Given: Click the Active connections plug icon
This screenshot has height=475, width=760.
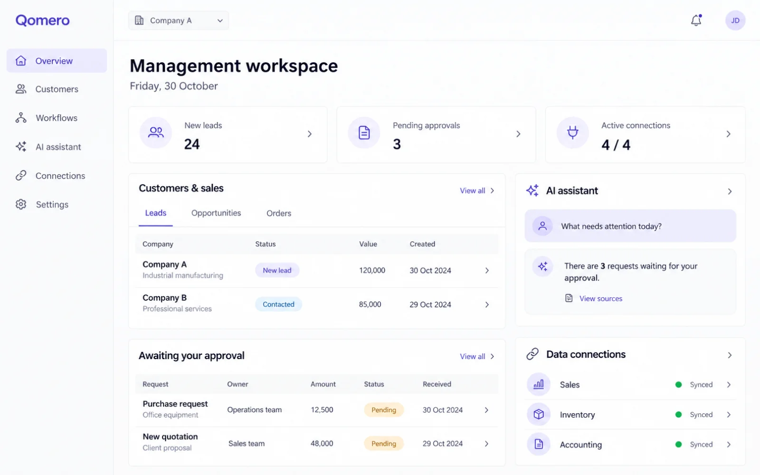Looking at the screenshot, I should tap(572, 133).
